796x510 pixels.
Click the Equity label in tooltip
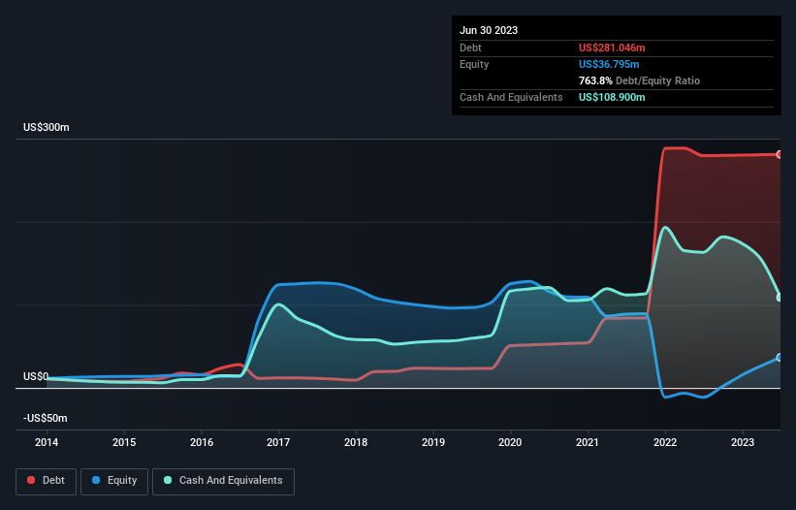click(x=474, y=64)
